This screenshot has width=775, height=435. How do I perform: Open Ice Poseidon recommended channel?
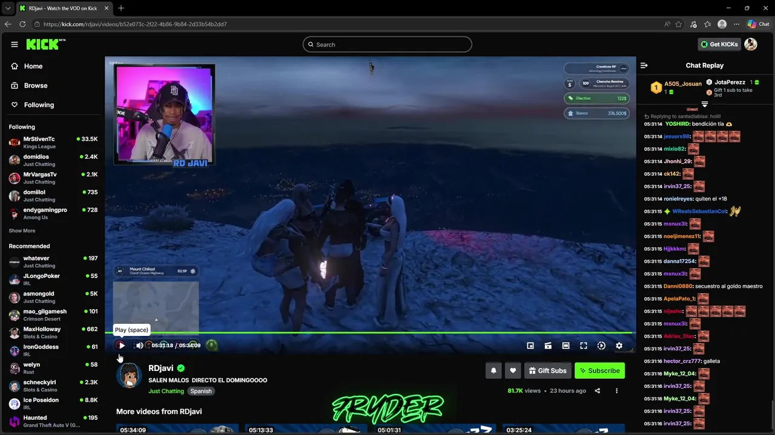coord(53,404)
